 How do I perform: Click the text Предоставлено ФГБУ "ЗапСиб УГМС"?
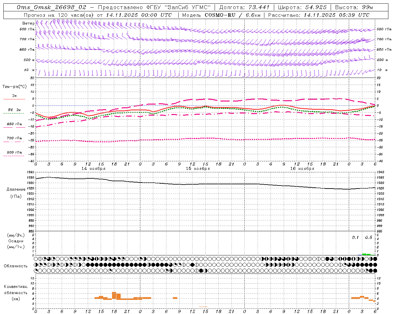[x=154, y=7]
